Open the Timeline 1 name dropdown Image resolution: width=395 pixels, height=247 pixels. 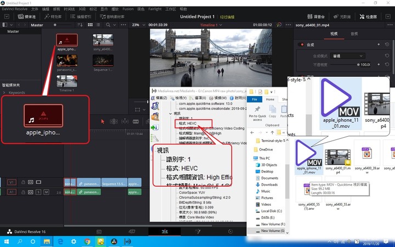(211, 25)
